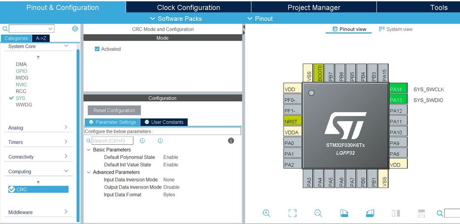Click the zoom in magnifier icon
The width and height of the screenshot is (460, 224).
click(x=267, y=213)
